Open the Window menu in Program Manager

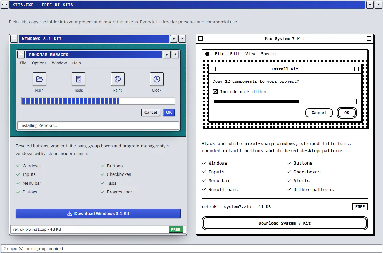59,63
